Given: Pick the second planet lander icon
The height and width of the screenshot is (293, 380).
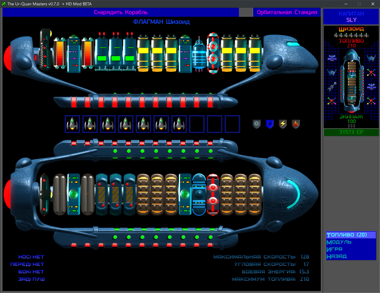Looking at the screenshot, I should pos(90,124).
